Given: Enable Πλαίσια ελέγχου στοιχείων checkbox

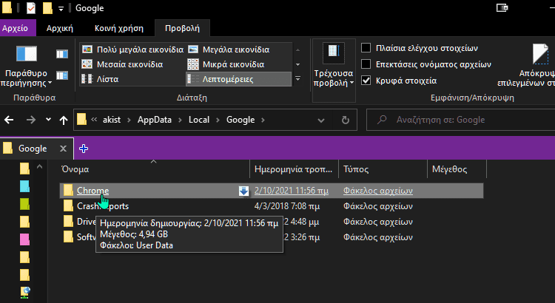Looking at the screenshot, I should [366, 48].
